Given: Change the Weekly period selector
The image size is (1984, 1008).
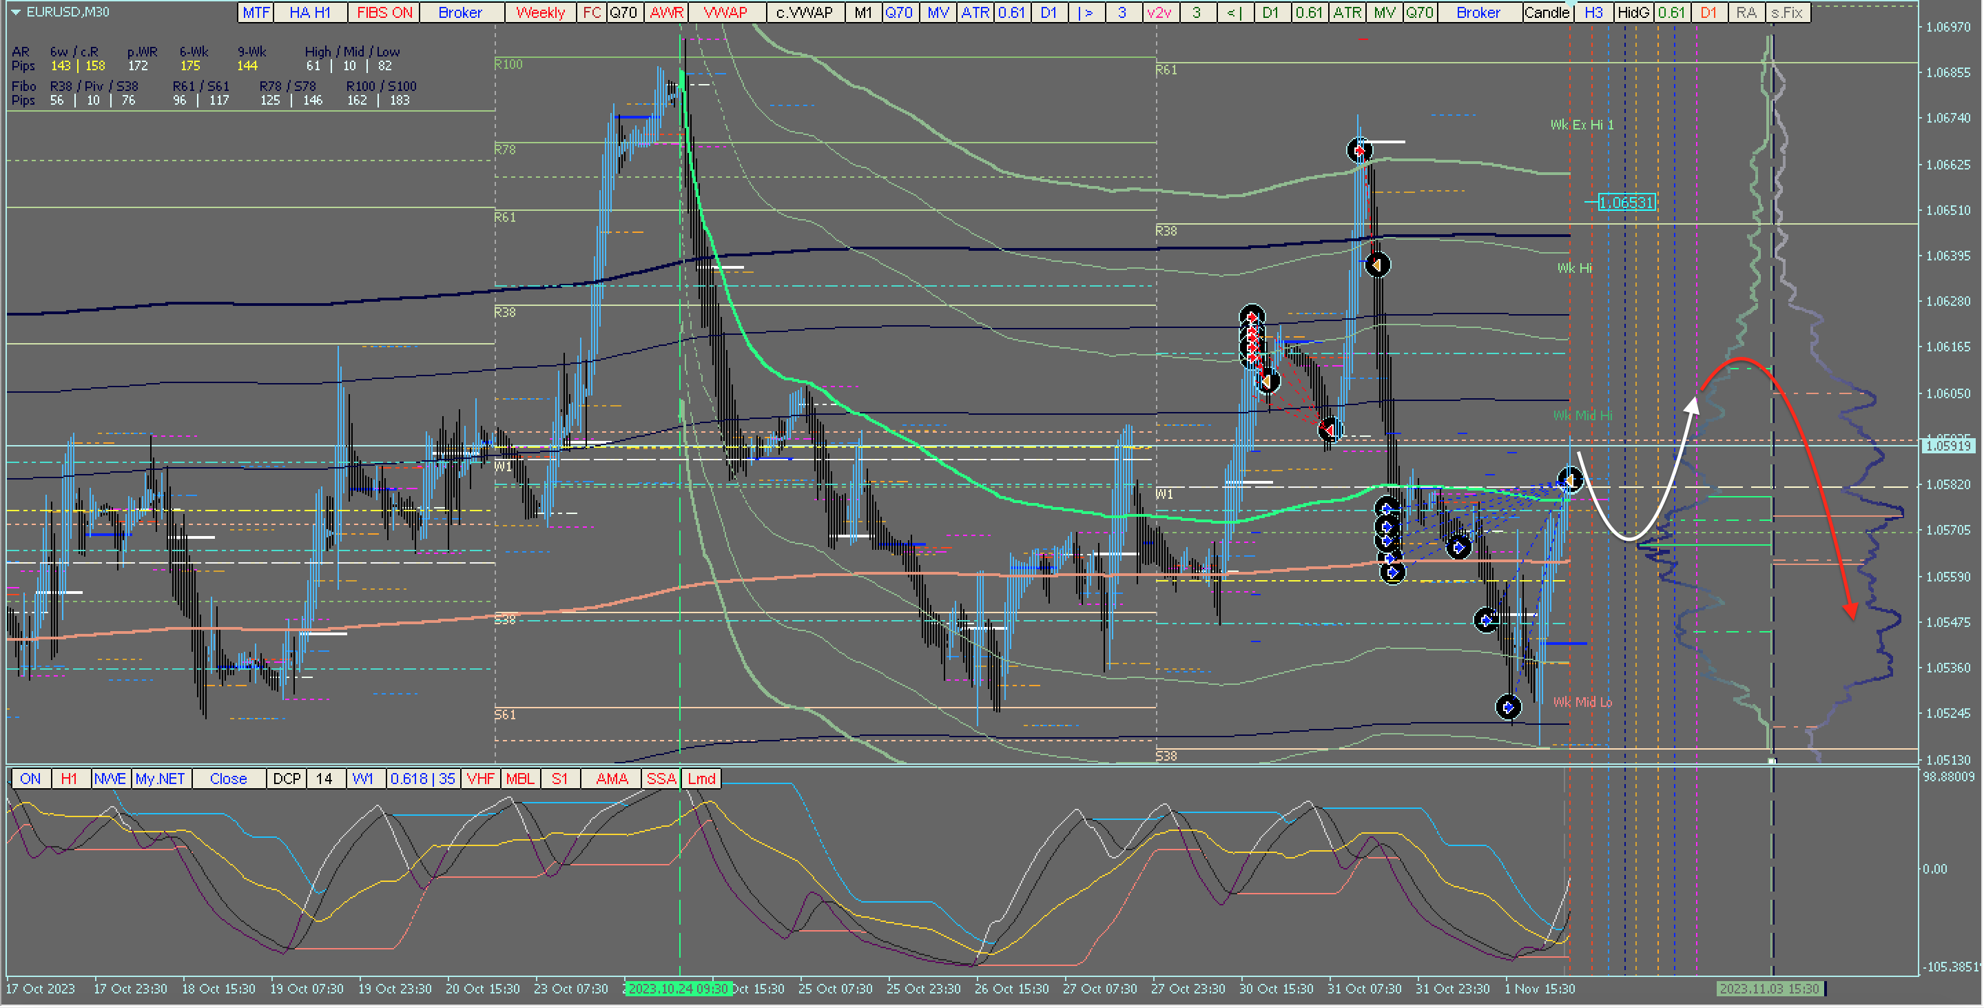Looking at the screenshot, I should (x=540, y=12).
